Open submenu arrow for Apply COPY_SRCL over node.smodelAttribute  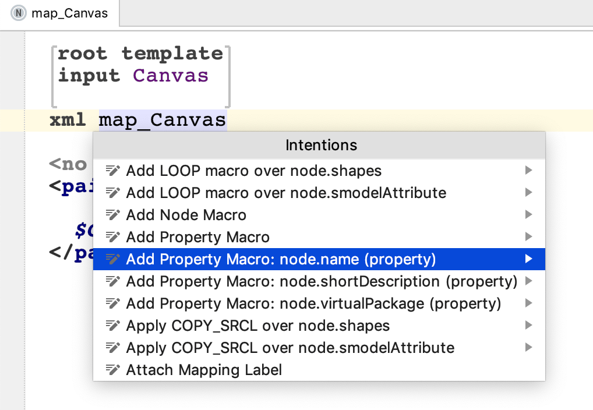(x=528, y=348)
